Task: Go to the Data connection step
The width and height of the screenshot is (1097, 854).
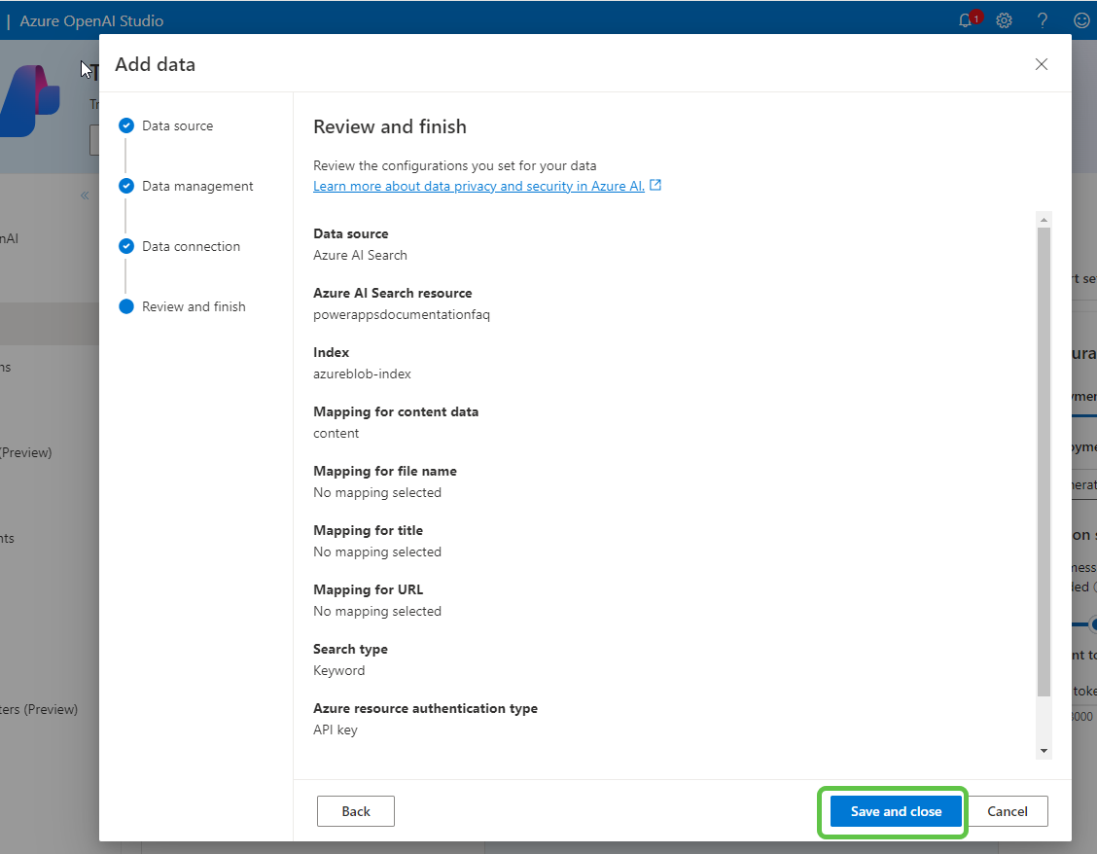Action: pyautogui.click(x=191, y=246)
